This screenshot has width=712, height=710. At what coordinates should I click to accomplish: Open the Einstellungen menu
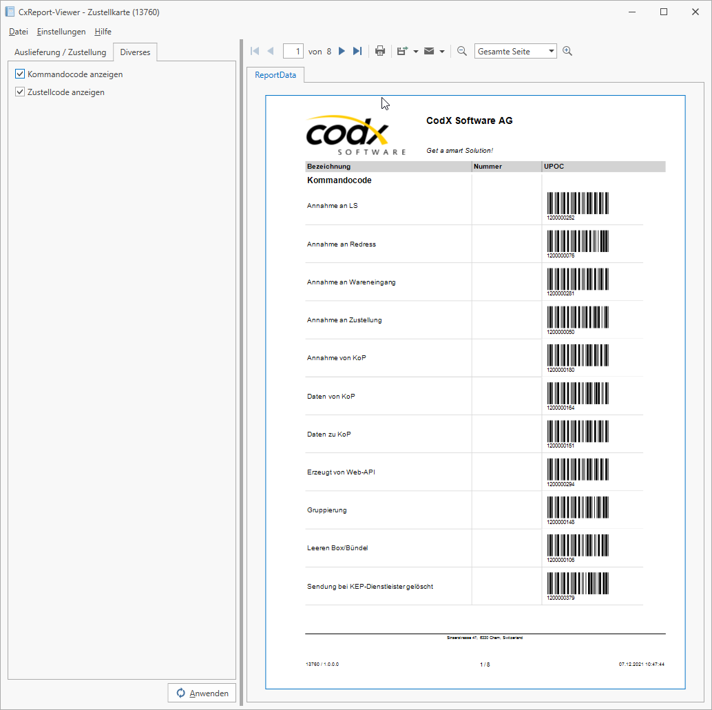click(61, 32)
